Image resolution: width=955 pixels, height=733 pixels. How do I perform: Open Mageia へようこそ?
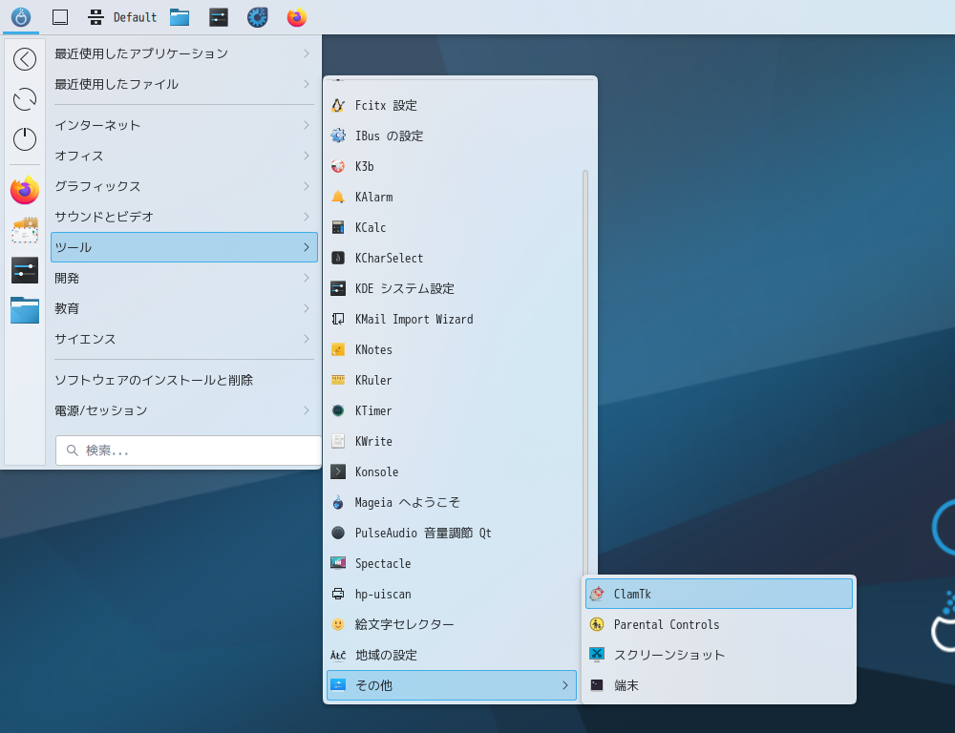452,502
